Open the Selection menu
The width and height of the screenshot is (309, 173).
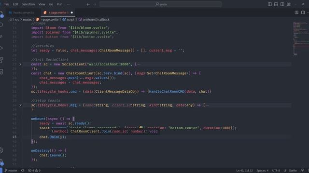(x=28, y=4)
